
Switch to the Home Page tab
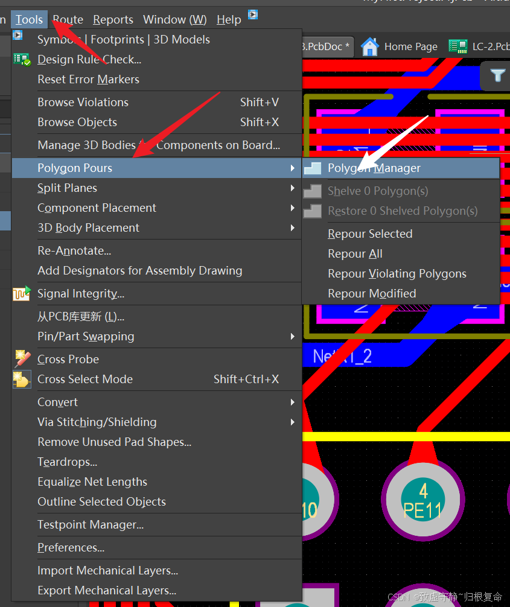click(x=399, y=46)
